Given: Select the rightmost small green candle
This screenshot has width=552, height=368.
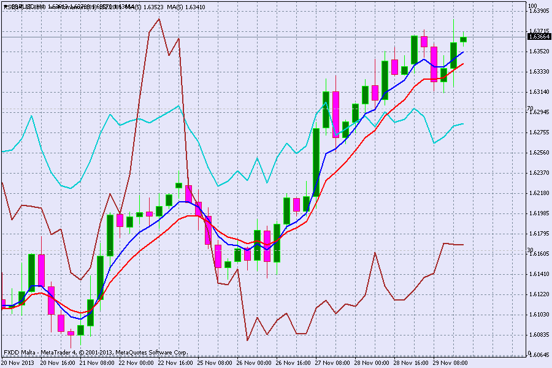Looking at the screenshot, I should point(463,39).
